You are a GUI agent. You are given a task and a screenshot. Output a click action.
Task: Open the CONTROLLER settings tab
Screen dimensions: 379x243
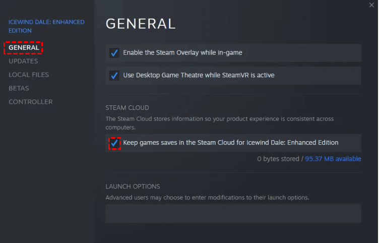coord(30,102)
